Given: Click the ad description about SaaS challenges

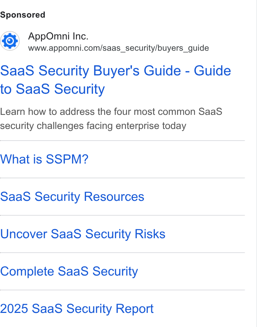Looking at the screenshot, I should (111, 119).
